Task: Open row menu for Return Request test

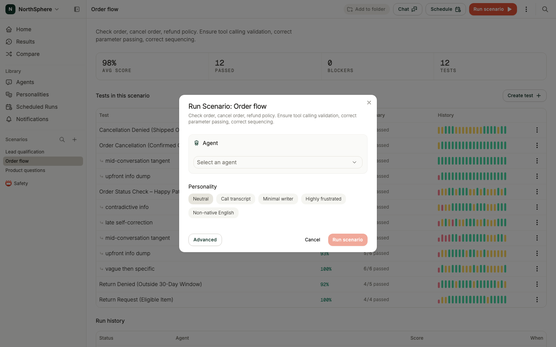Action: coord(537,300)
